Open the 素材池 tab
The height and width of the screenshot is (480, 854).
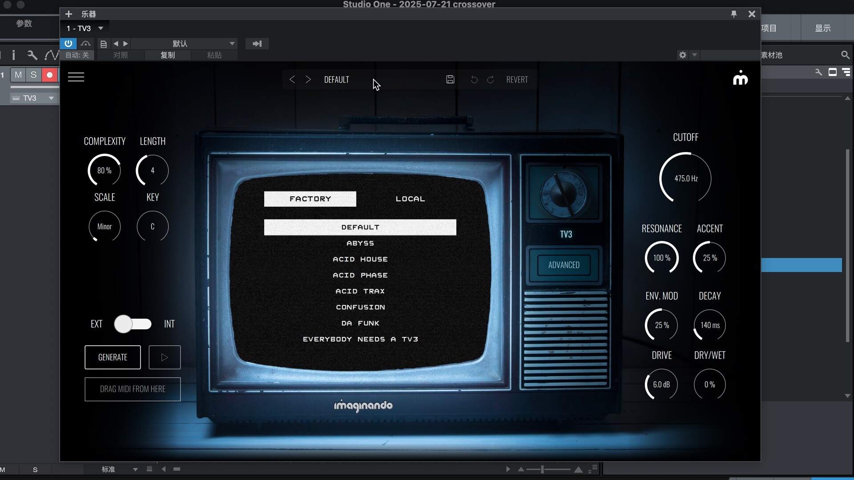[772, 55]
